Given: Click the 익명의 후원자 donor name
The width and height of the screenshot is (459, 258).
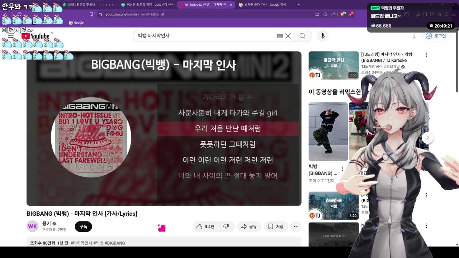Looking at the screenshot, I should [x=393, y=8].
